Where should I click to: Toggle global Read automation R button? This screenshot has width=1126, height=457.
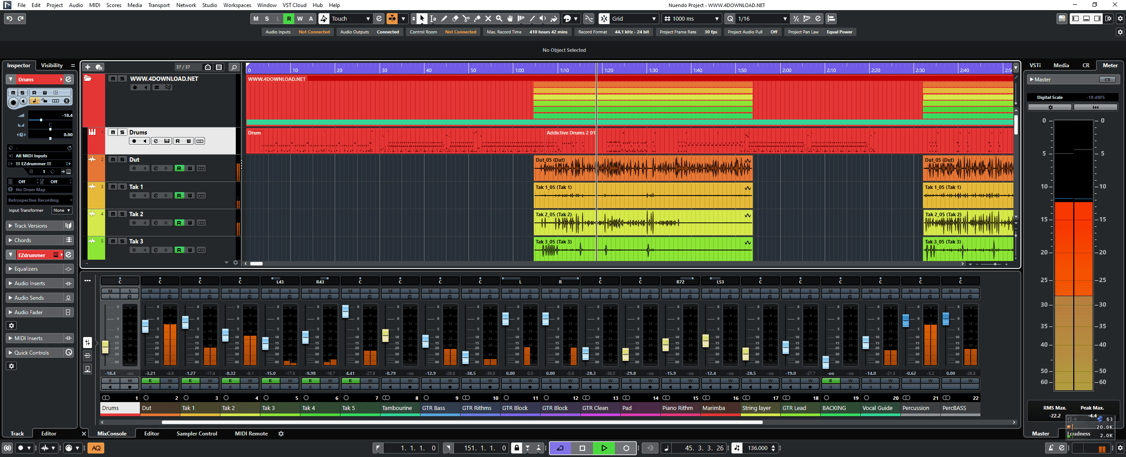point(289,18)
